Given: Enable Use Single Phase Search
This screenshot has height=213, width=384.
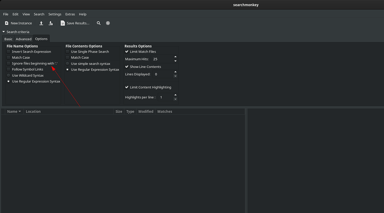Looking at the screenshot, I should [67, 51].
